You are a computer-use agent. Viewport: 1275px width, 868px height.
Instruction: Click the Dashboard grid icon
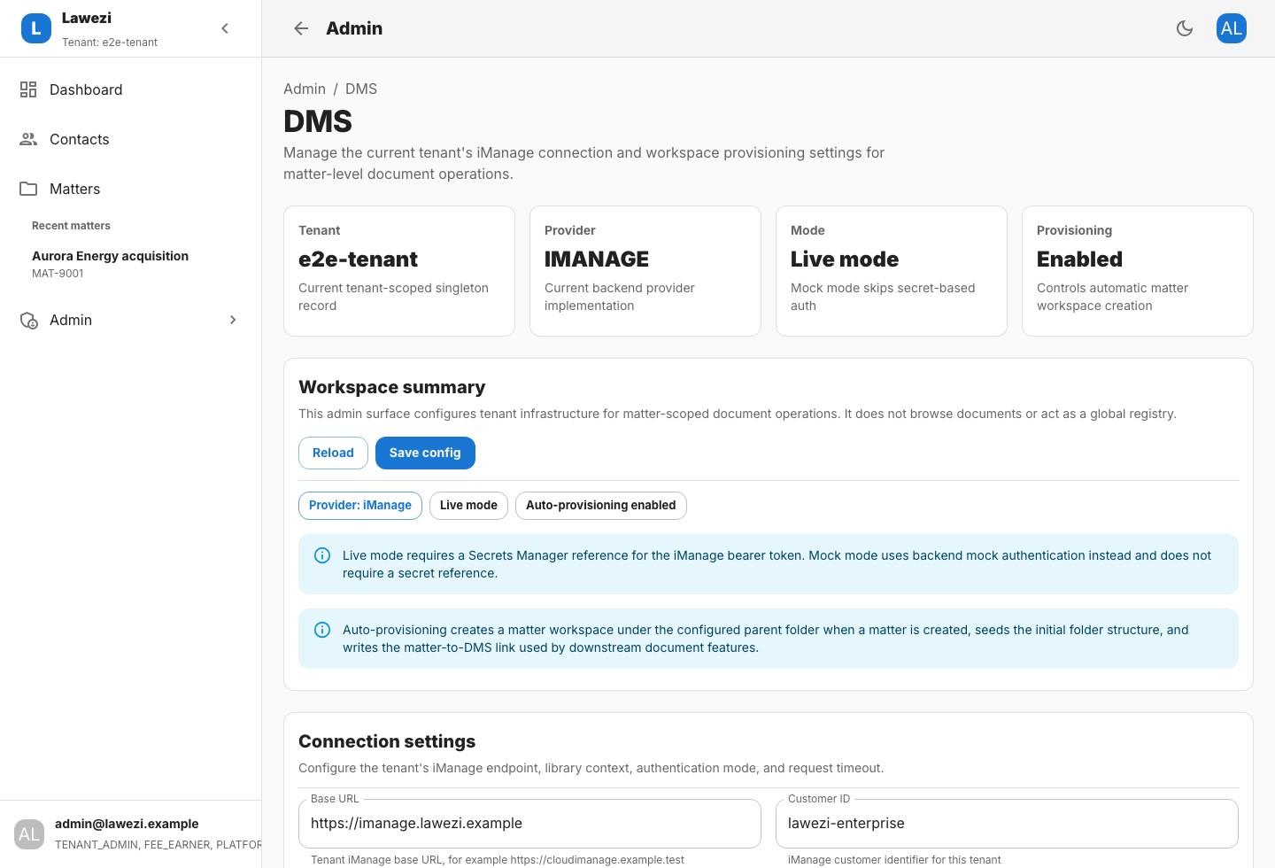[28, 89]
